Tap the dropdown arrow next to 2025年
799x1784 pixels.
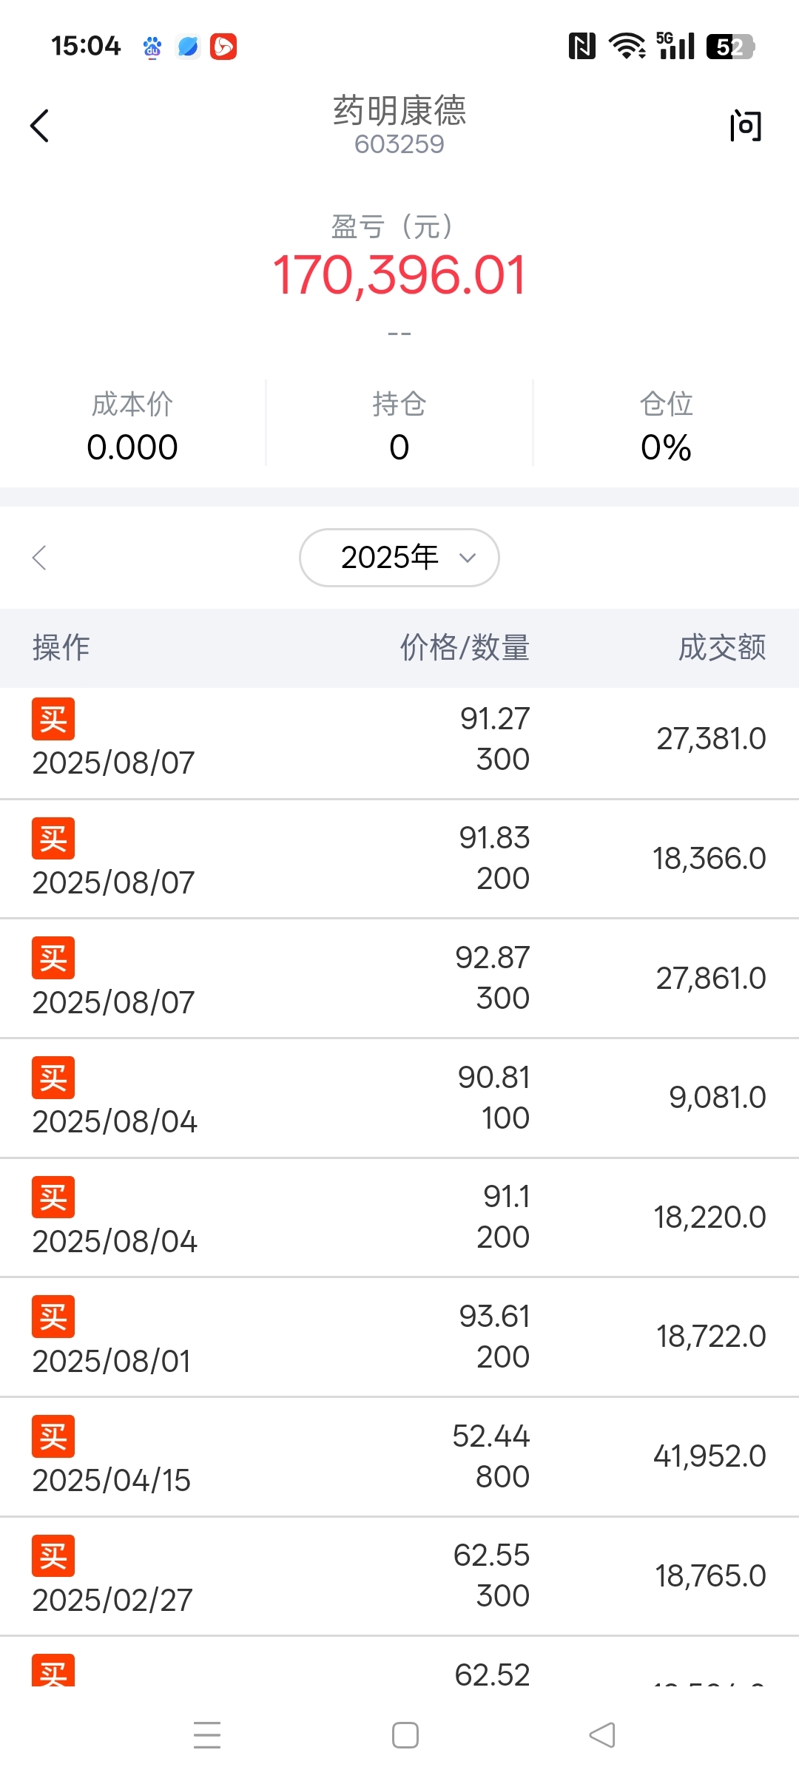468,558
